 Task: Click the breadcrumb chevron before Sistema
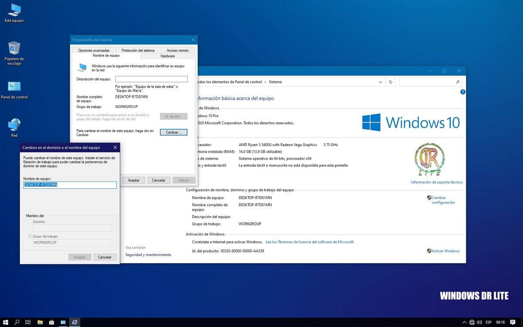click(x=265, y=82)
